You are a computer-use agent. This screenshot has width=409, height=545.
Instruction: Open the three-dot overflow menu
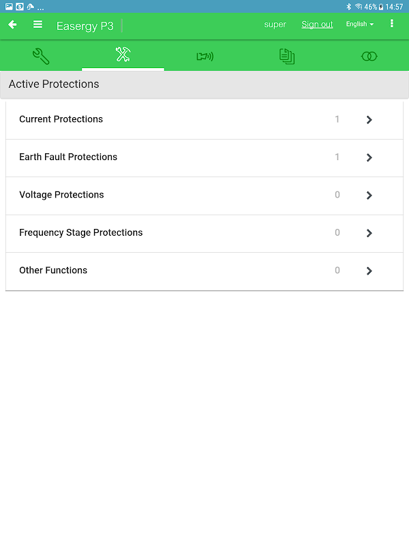pos(392,24)
